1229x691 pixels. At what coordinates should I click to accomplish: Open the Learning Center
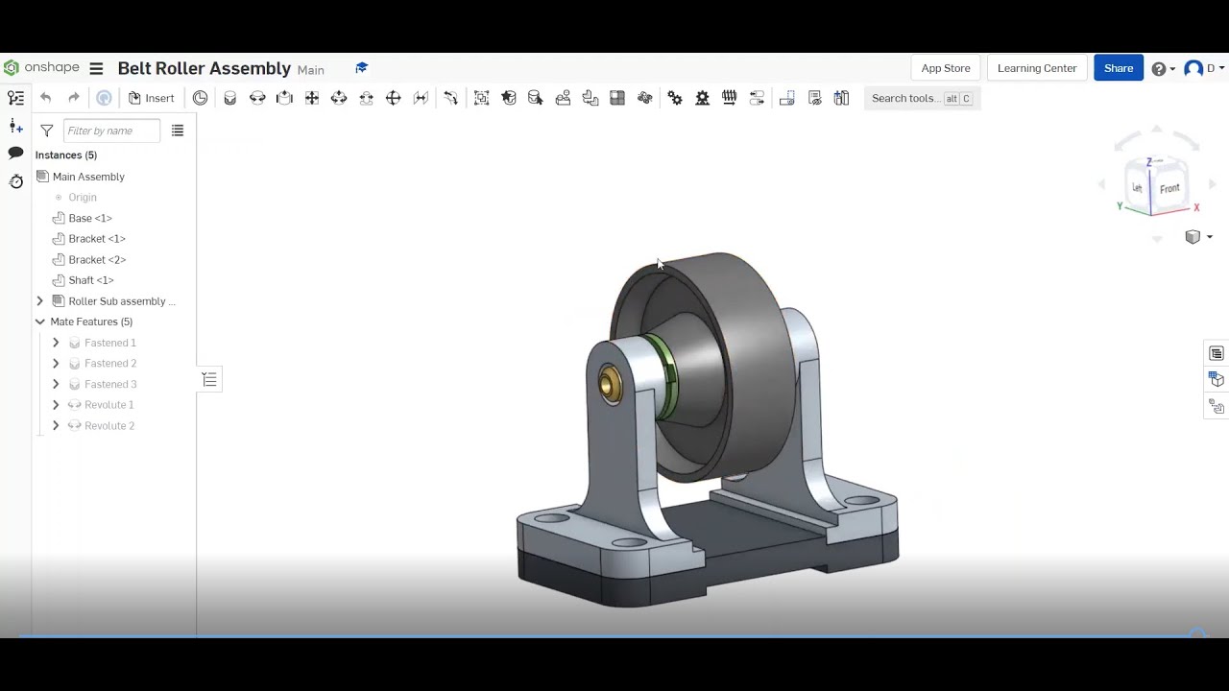click(x=1037, y=68)
